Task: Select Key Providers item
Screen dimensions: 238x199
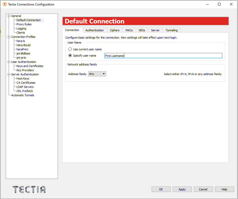Action: pyautogui.click(x=25, y=70)
